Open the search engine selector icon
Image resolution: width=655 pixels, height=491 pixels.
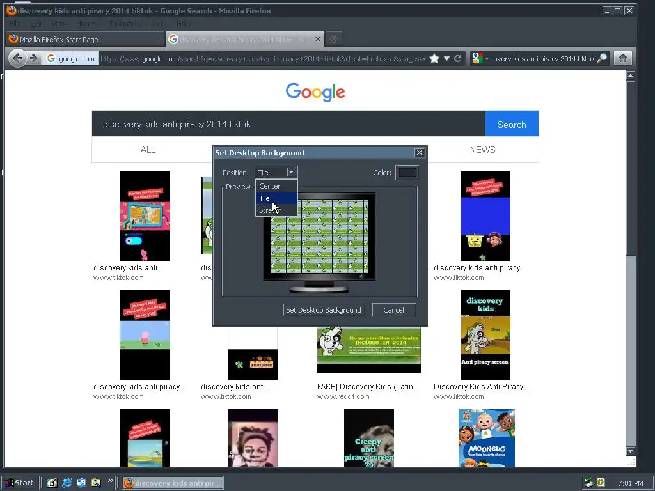point(477,58)
